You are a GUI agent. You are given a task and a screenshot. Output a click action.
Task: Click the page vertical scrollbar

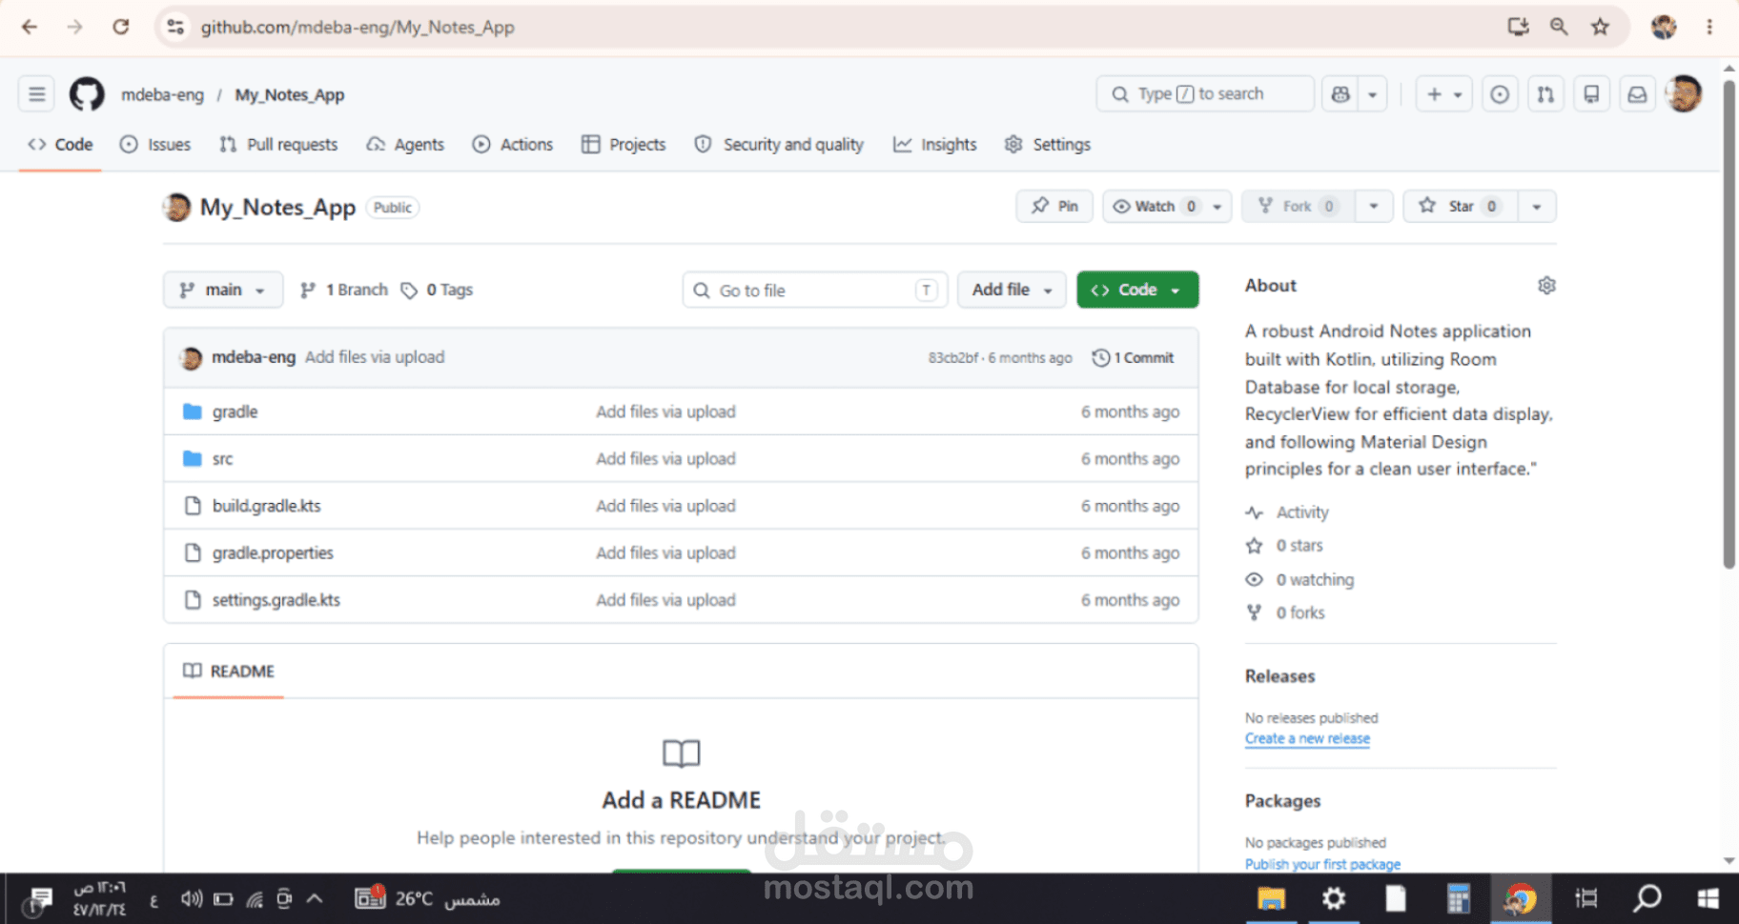pyautogui.click(x=1729, y=324)
